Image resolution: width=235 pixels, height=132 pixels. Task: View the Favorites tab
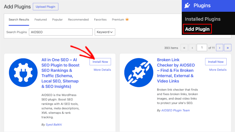[100, 20]
